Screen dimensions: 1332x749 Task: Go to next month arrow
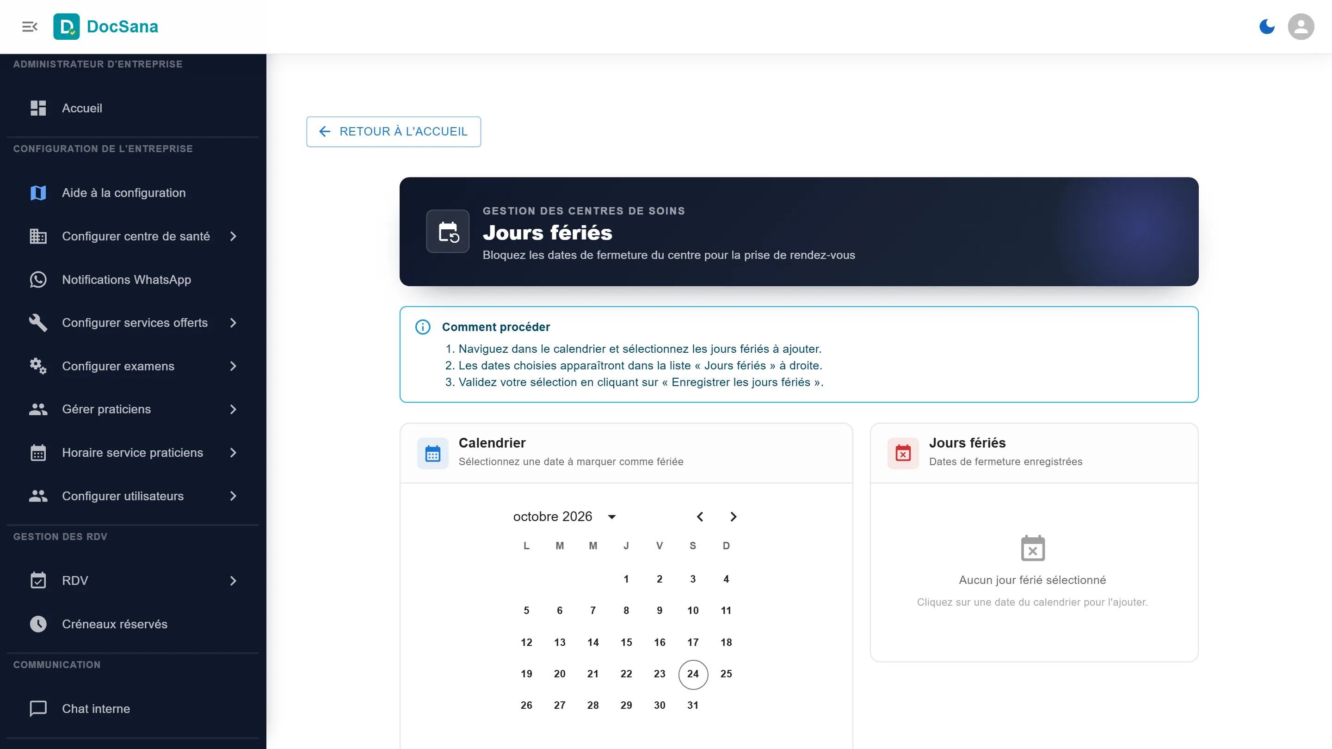point(733,516)
